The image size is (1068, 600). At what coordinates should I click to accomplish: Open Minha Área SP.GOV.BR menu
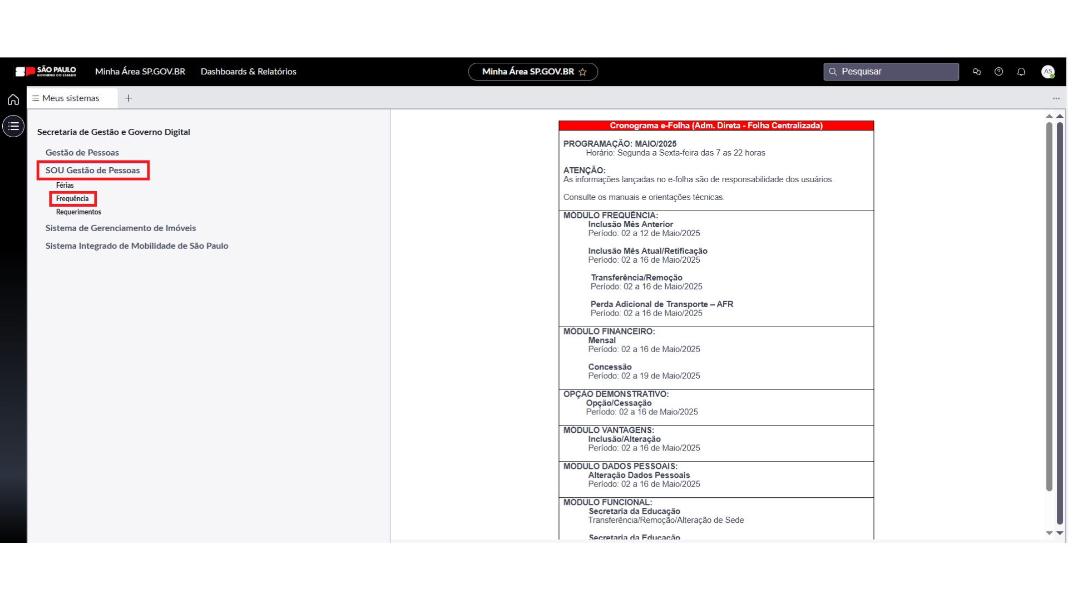click(140, 72)
